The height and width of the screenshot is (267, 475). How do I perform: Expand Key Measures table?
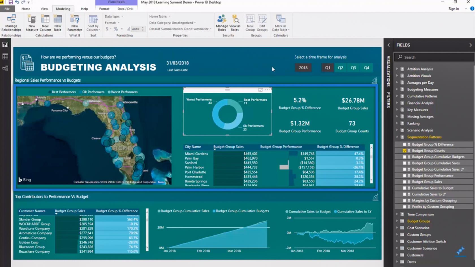coord(397,110)
